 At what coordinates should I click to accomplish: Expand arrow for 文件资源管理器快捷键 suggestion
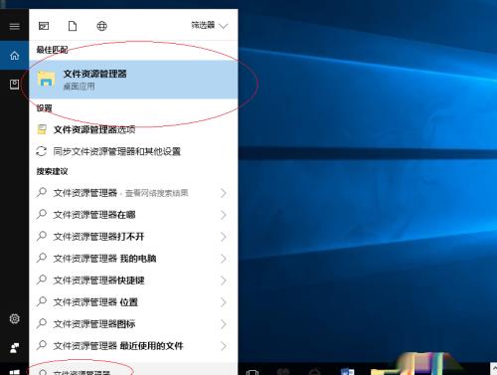tap(224, 281)
